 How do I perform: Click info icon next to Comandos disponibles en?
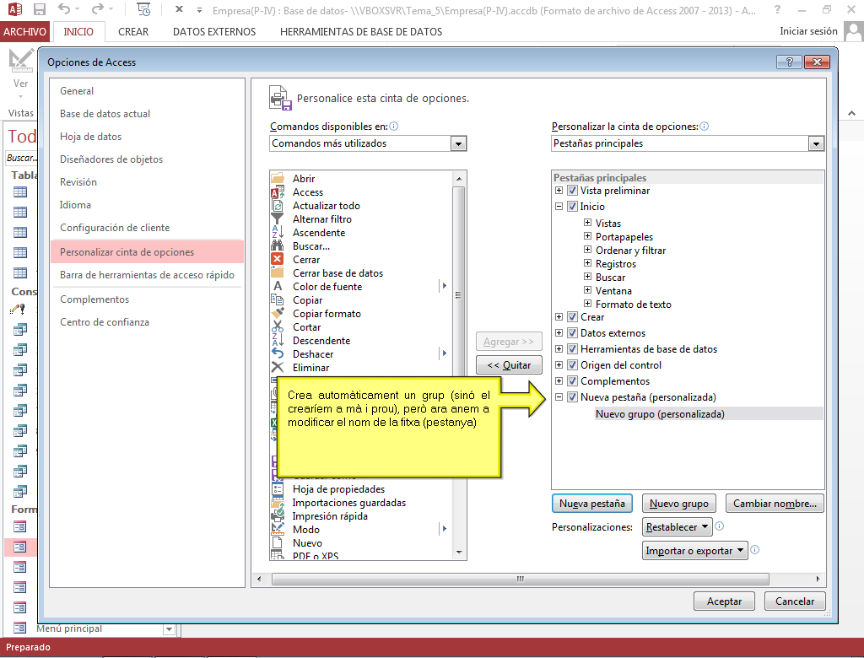pos(393,127)
